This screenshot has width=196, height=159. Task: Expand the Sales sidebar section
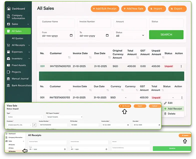[x=28, y=24]
